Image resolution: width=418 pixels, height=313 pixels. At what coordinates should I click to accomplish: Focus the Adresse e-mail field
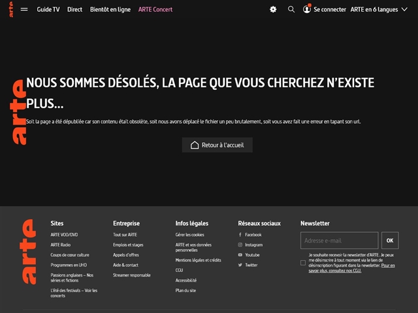[x=340, y=241]
